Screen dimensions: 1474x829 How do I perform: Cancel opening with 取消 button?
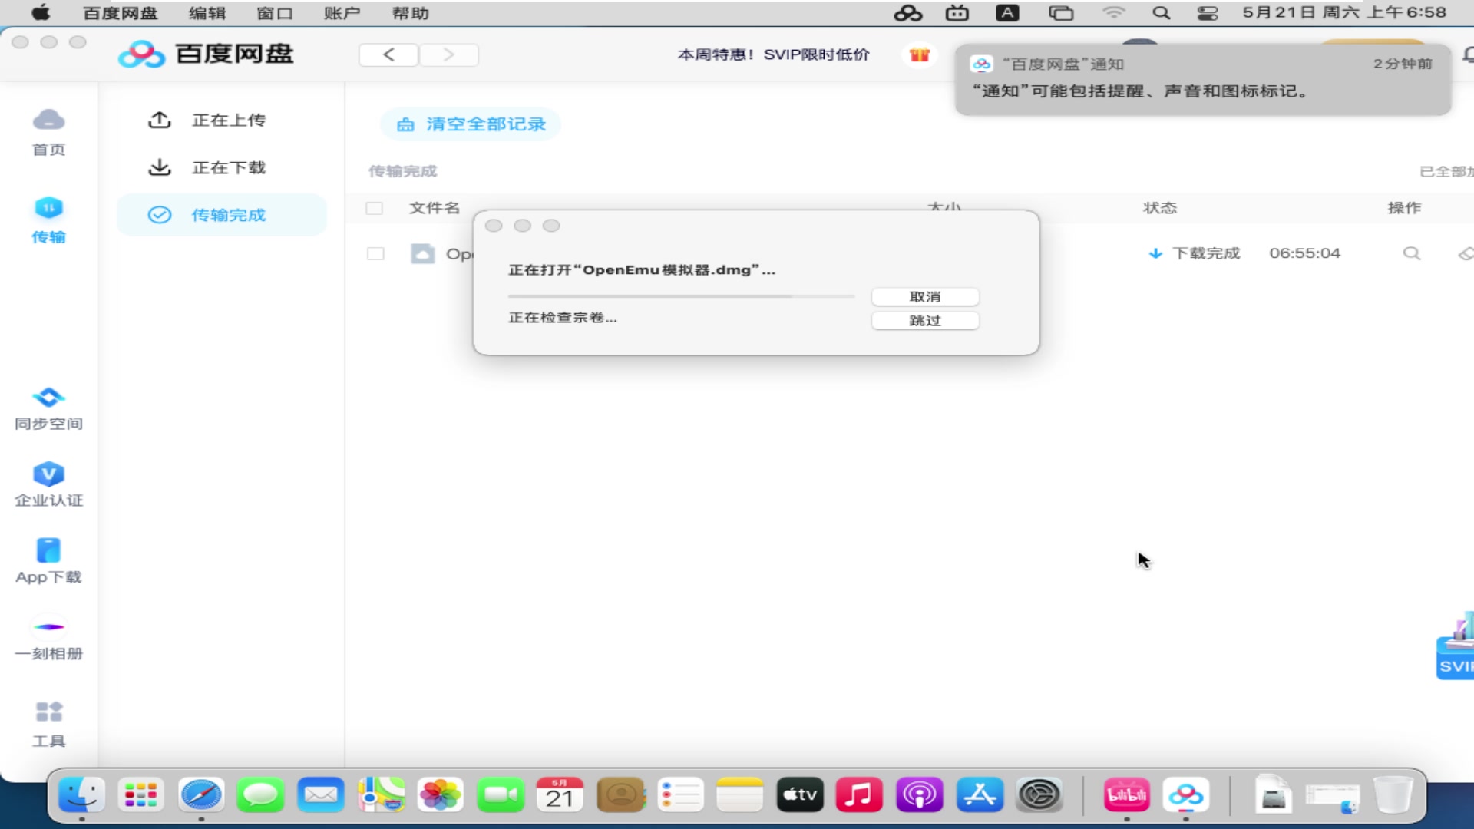click(925, 296)
